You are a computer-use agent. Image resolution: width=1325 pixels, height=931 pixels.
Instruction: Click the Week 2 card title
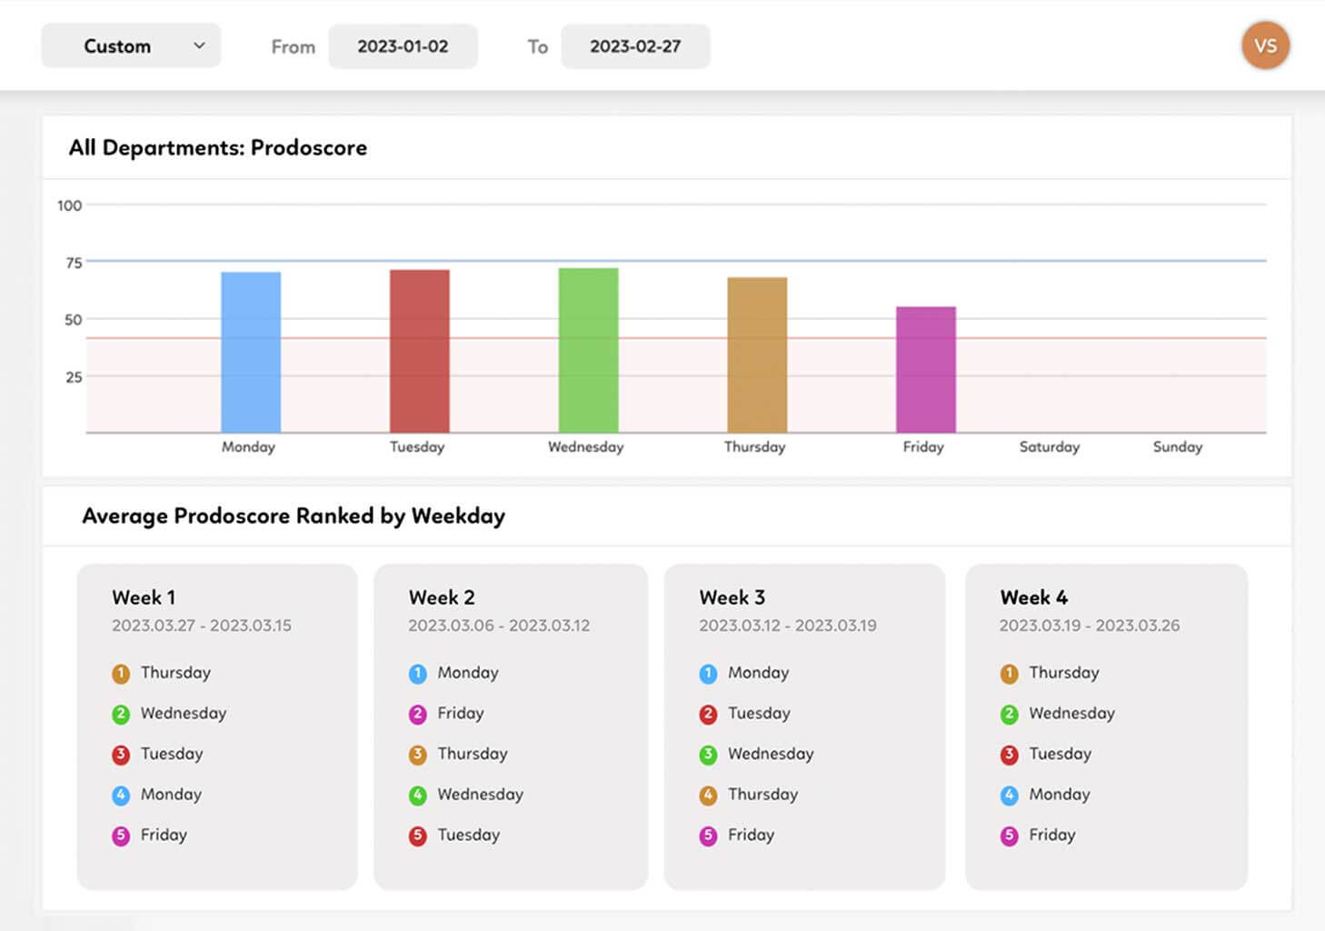(x=442, y=597)
